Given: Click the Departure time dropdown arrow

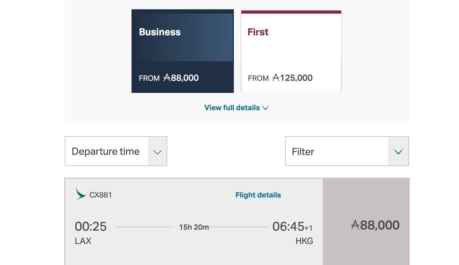Looking at the screenshot, I should click(x=157, y=152).
